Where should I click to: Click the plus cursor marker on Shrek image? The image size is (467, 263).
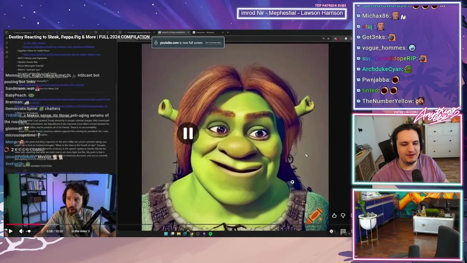(292, 182)
